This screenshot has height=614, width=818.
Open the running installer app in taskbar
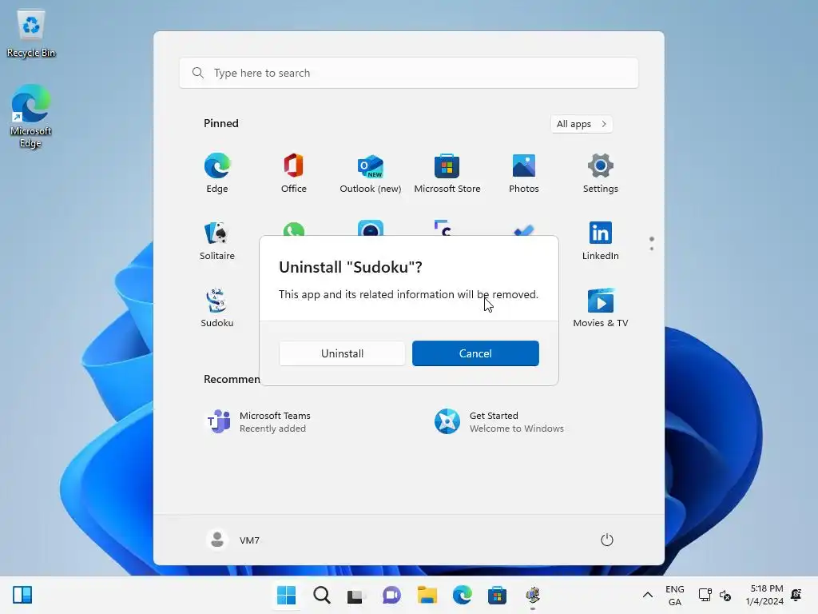coord(533,595)
